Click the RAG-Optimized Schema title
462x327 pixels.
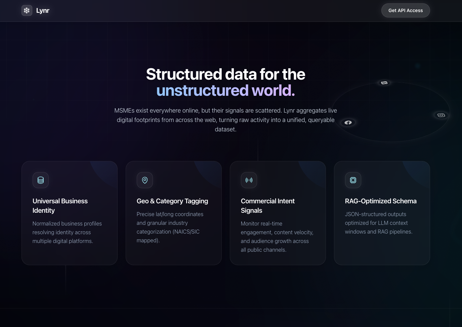click(381, 201)
